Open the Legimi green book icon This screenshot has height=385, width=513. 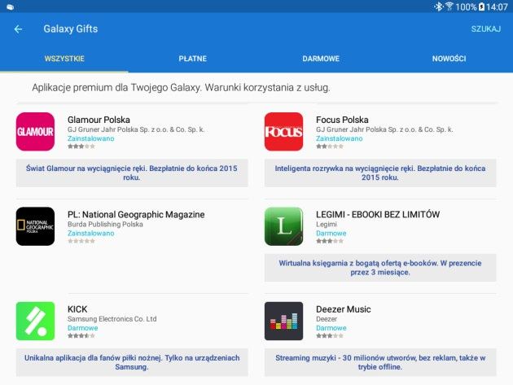pyautogui.click(x=283, y=226)
